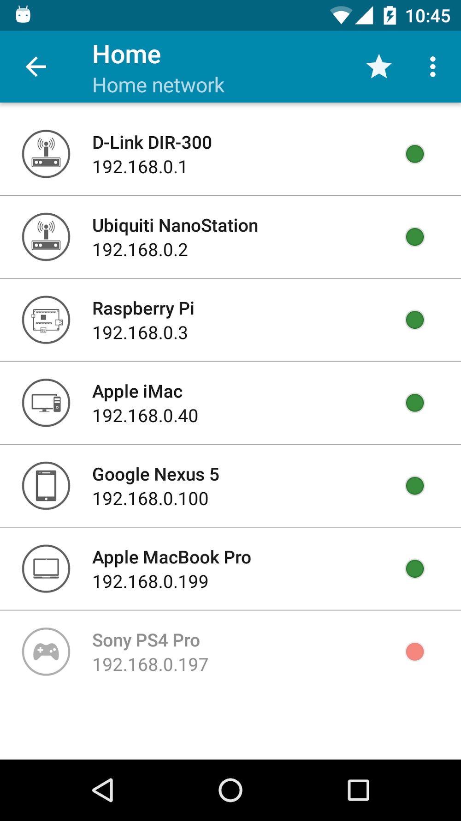
Task: Click red offline dot for Sony PS4 Pro
Action: click(414, 652)
